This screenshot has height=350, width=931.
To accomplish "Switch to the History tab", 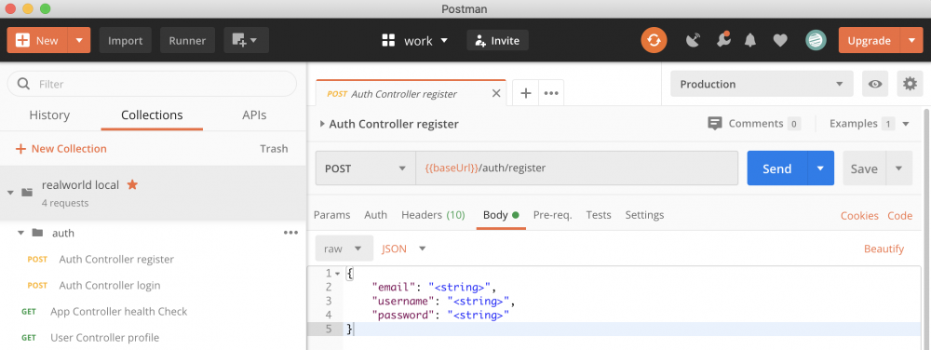I will click(x=49, y=115).
